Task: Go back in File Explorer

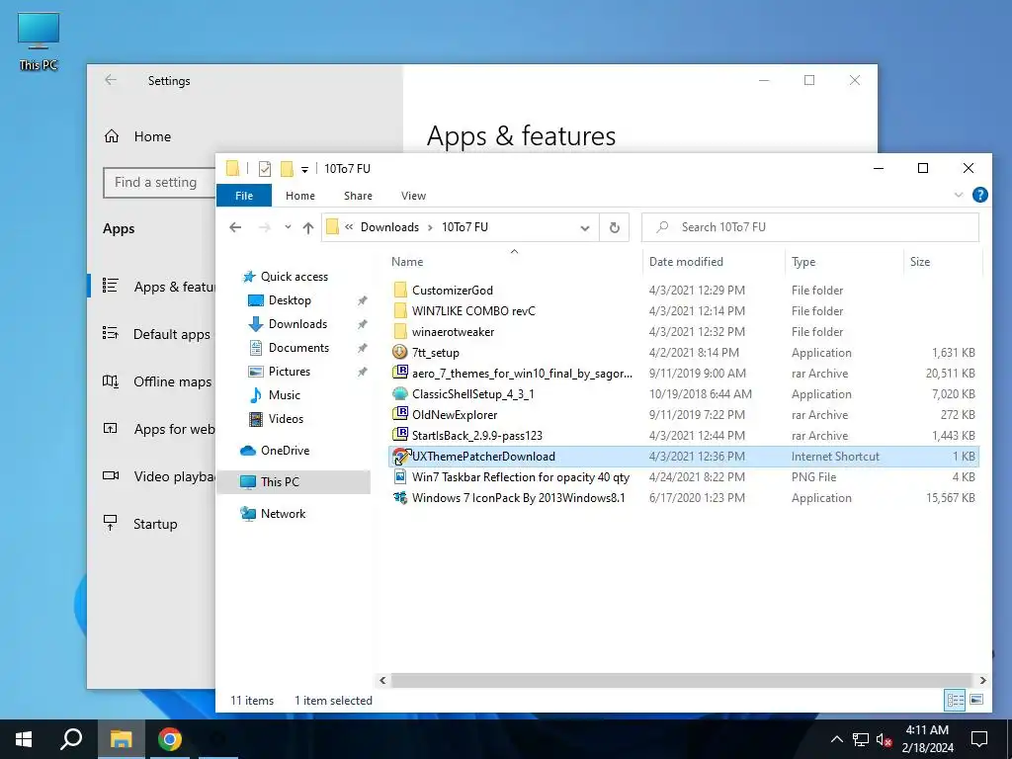Action: pos(235,227)
